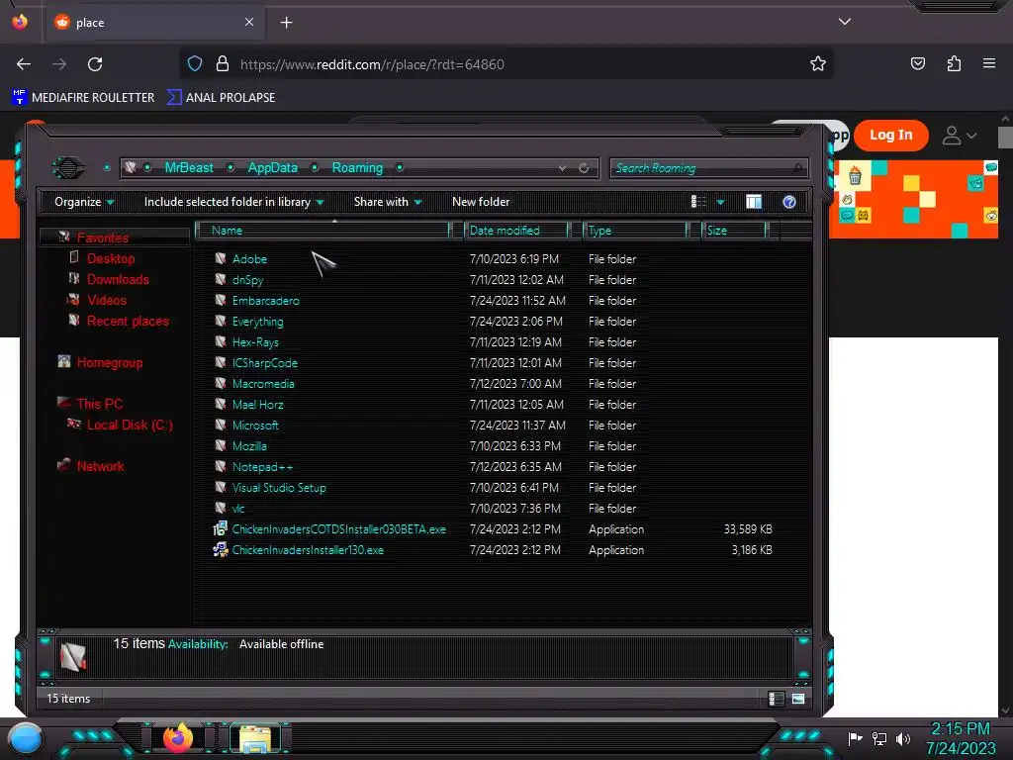Select the Macromedia folder
Viewport: 1013px width, 760px height.
[x=263, y=383]
